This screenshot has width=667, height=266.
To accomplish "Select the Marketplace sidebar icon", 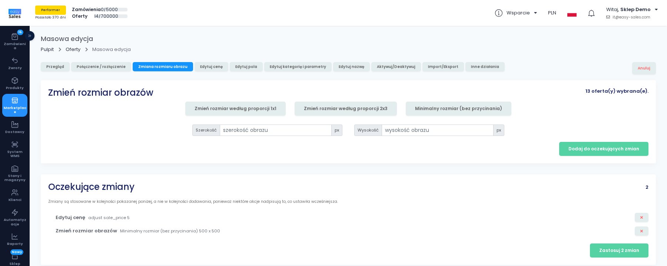I will coord(15,100).
